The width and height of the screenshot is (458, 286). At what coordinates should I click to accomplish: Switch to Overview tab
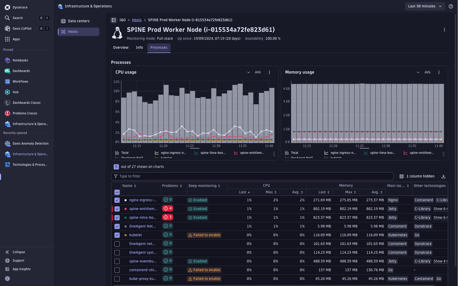point(121,48)
